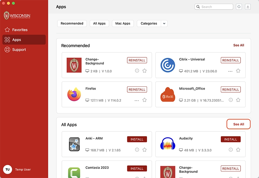259x178 pixels.
Task: Click the Audacity headphones icon
Action: (x=168, y=144)
